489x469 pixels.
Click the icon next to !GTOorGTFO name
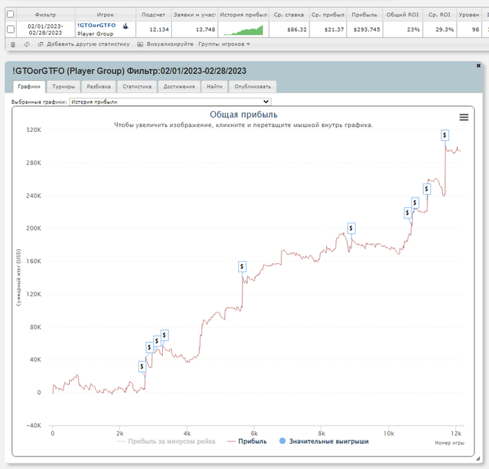[125, 26]
